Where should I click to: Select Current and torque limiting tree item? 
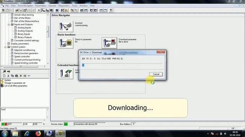27,60
